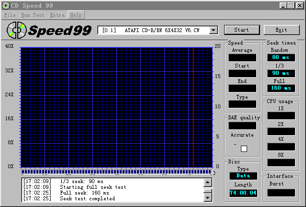Image resolution: width=306 pixels, height=207 pixels.
Task: Click the Random seek time 80 ms field
Action: coord(281,58)
